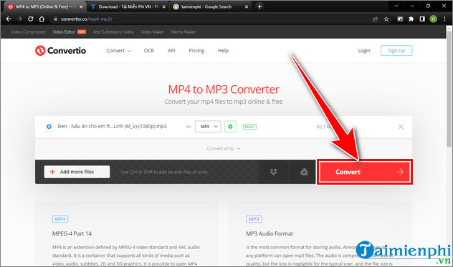Go back with the browser back arrow
The width and height of the screenshot is (453, 267).
point(9,19)
